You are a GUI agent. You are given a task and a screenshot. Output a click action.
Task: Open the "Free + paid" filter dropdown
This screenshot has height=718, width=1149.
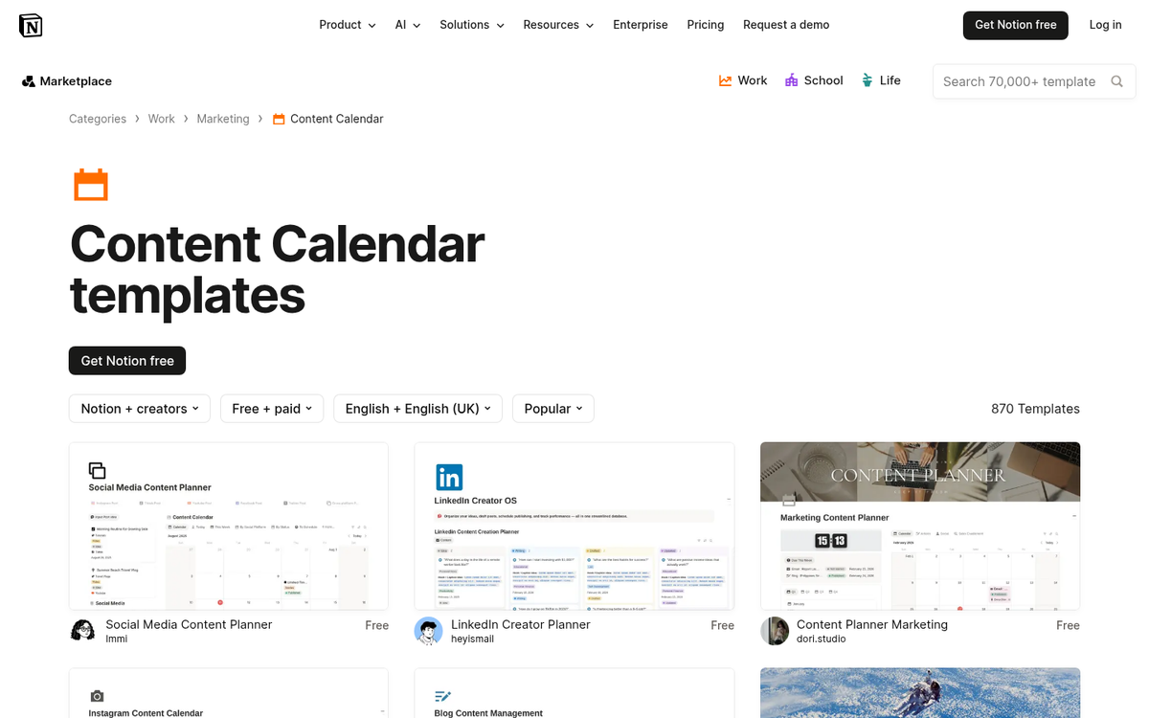[272, 408]
